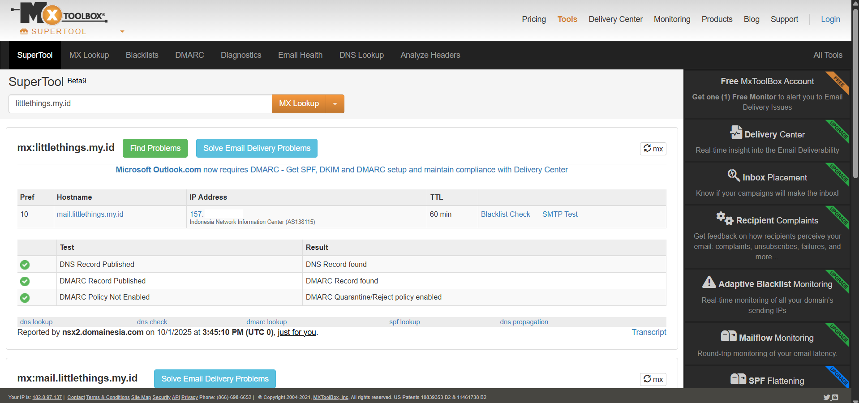
Task: Switch to the MX Lookup tab
Action: [89, 55]
